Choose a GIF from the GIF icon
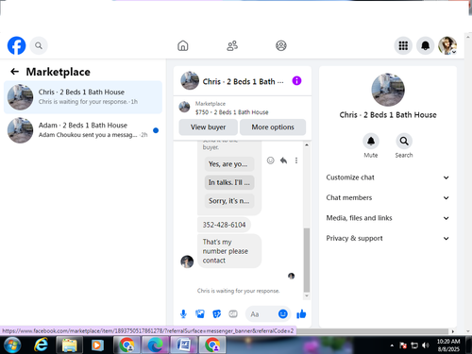This screenshot has width=472, height=354. pos(233,313)
